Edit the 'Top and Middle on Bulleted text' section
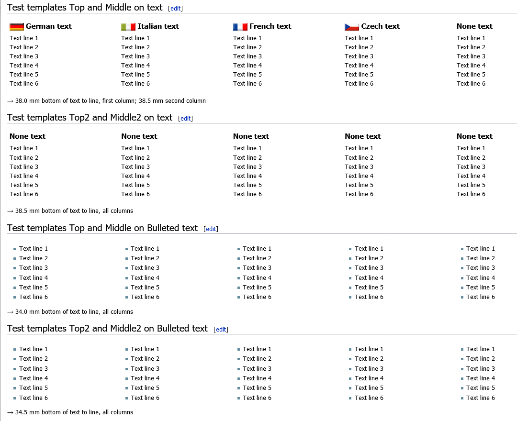Screen dimensions: 517x421 (x=211, y=229)
